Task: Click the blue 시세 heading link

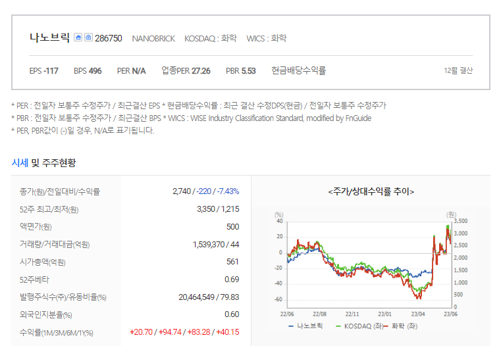Action: 20,162
